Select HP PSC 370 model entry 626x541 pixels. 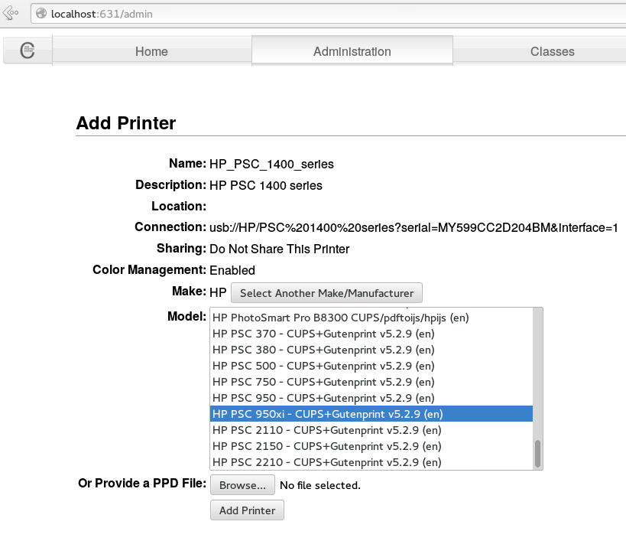pyautogui.click(x=371, y=334)
